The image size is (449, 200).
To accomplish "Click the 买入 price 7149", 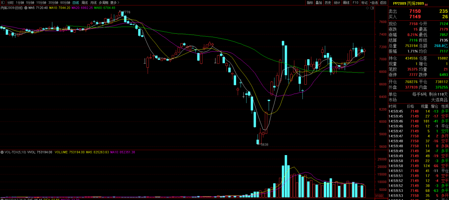I will [415, 17].
